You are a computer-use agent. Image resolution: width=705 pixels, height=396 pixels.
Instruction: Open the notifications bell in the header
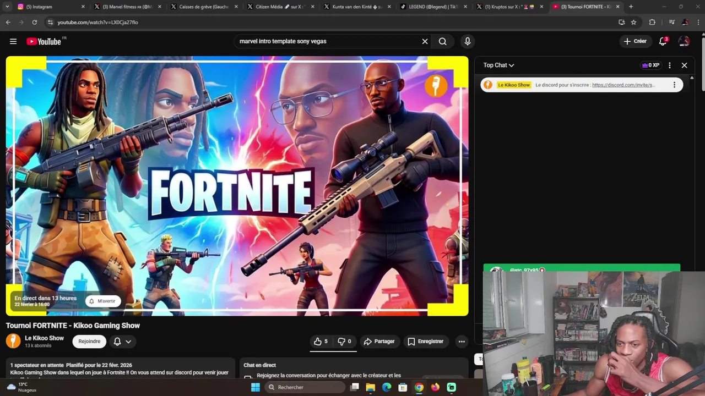click(663, 41)
